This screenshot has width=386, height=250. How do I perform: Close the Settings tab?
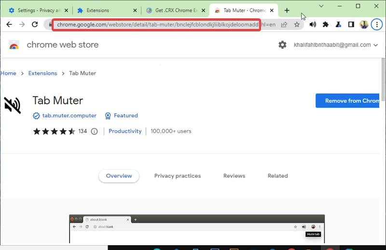click(66, 10)
